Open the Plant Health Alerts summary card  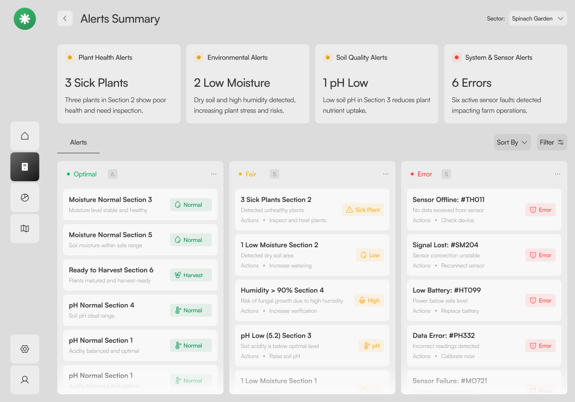coord(119,84)
